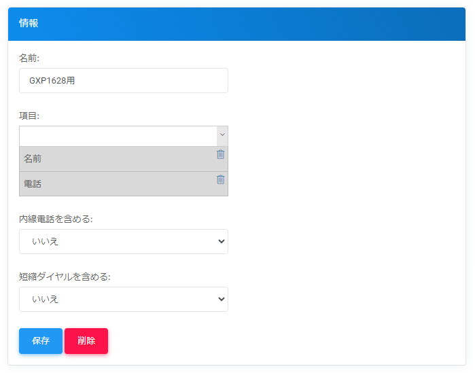Click the arrow on the 短縮ダイヤルを含める select
The image size is (475, 373).
tap(219, 299)
